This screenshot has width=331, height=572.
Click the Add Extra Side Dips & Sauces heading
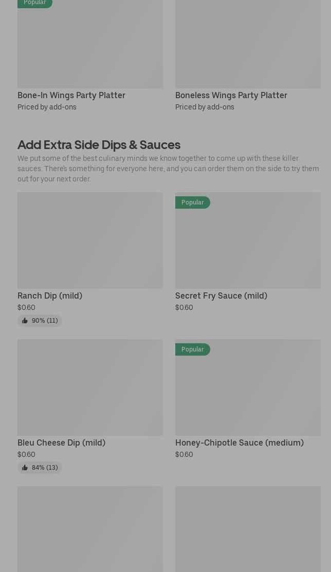tap(99, 144)
